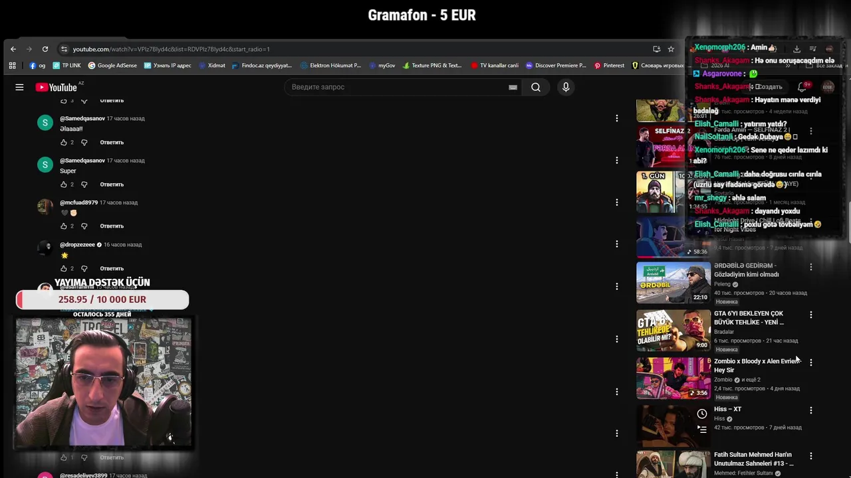Play the GTA 6 TEHLİKEDE thumbnail
The width and height of the screenshot is (851, 478).
coord(673,331)
